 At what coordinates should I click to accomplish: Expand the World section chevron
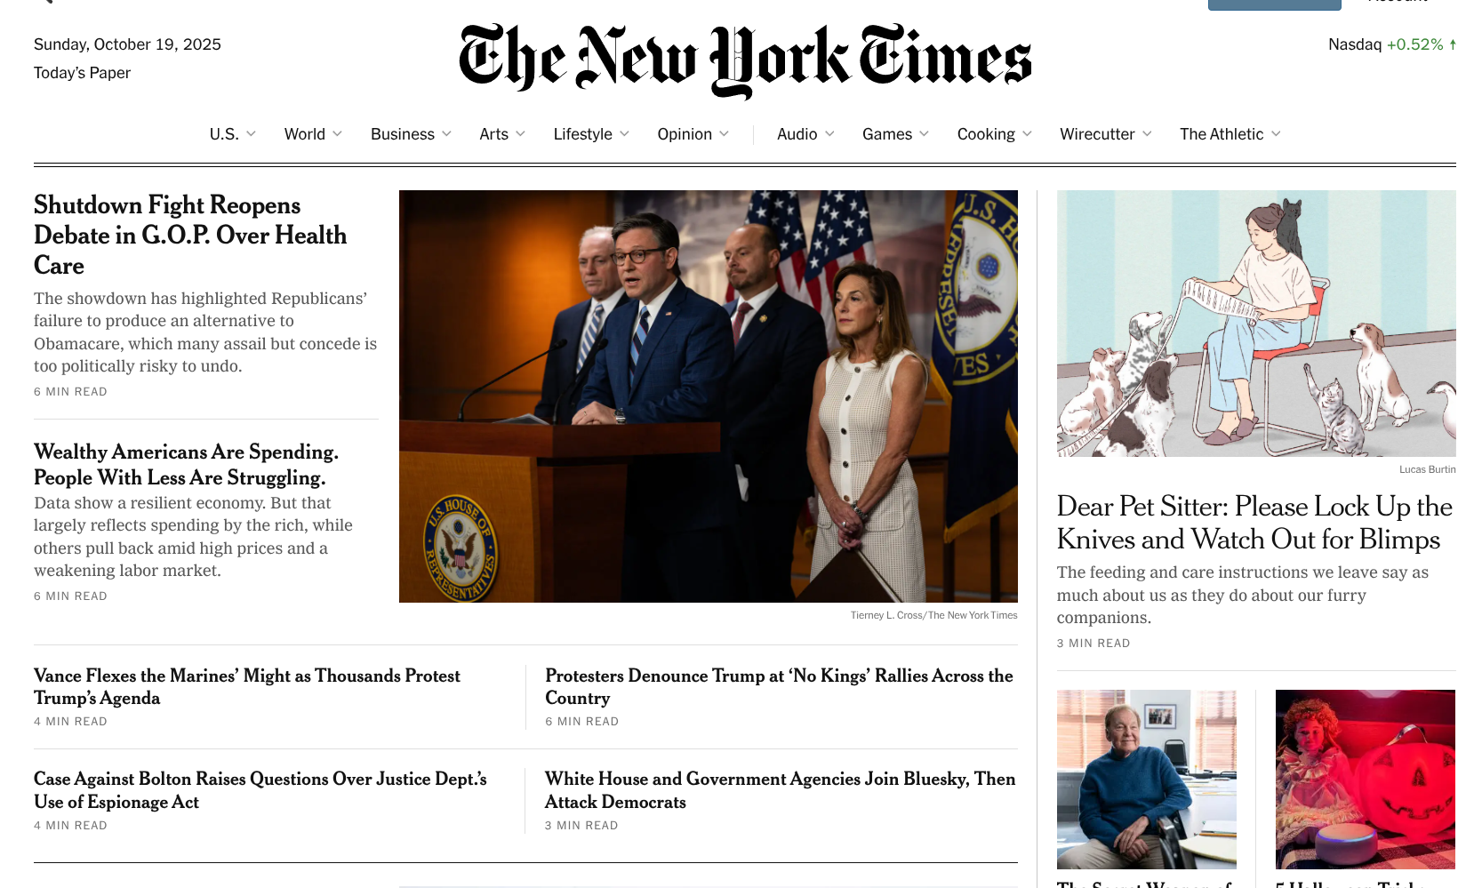pos(337,134)
